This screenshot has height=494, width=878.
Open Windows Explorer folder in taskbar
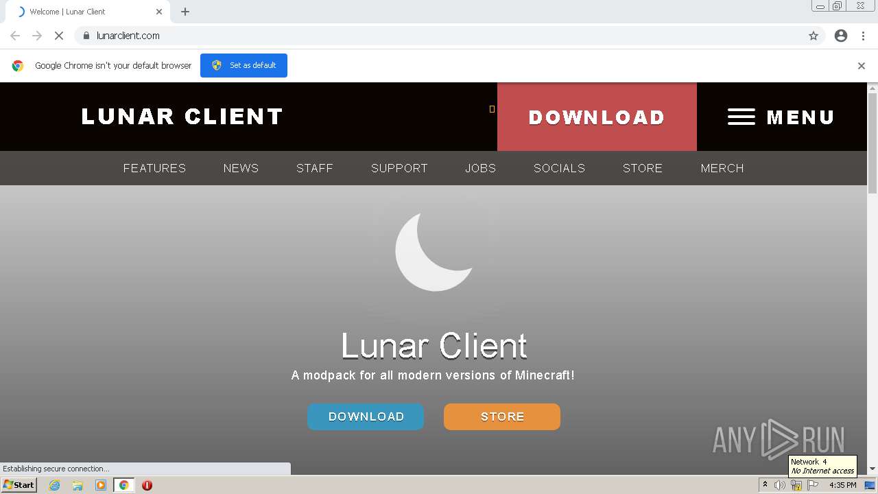78,485
